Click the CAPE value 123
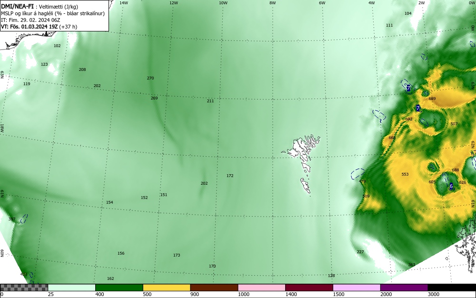The width and height of the screenshot is (476, 298). click(44, 64)
